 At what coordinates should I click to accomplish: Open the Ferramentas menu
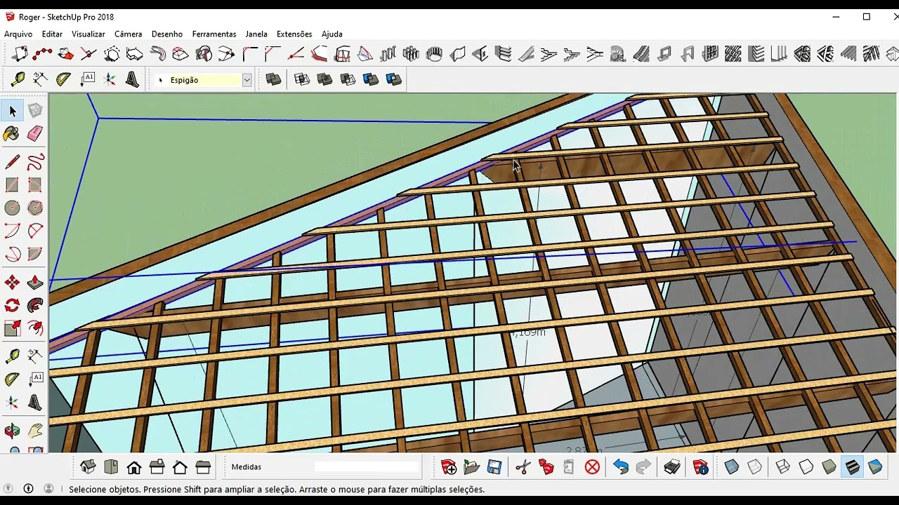[x=214, y=34]
